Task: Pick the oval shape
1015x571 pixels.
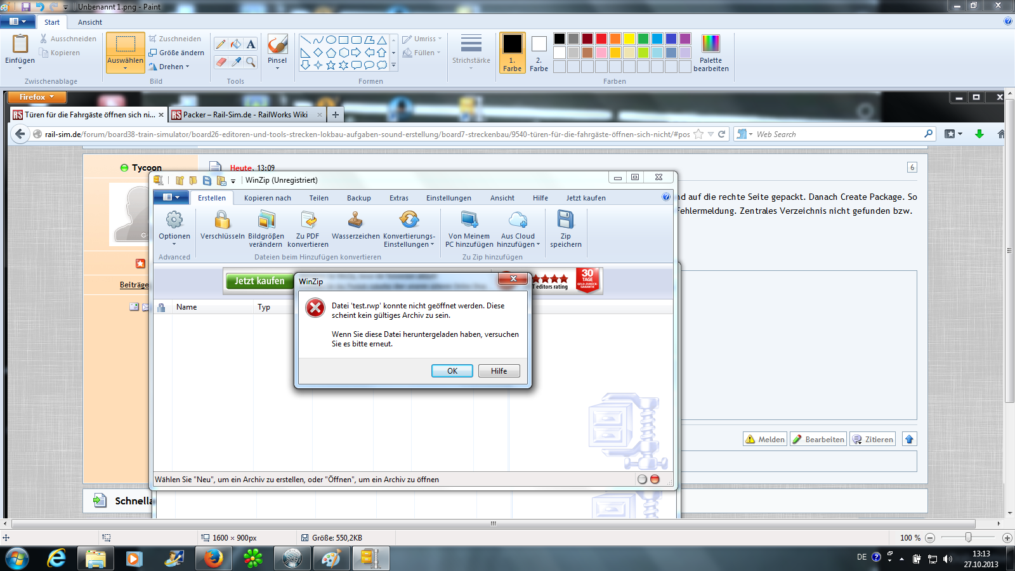Action: click(331, 40)
